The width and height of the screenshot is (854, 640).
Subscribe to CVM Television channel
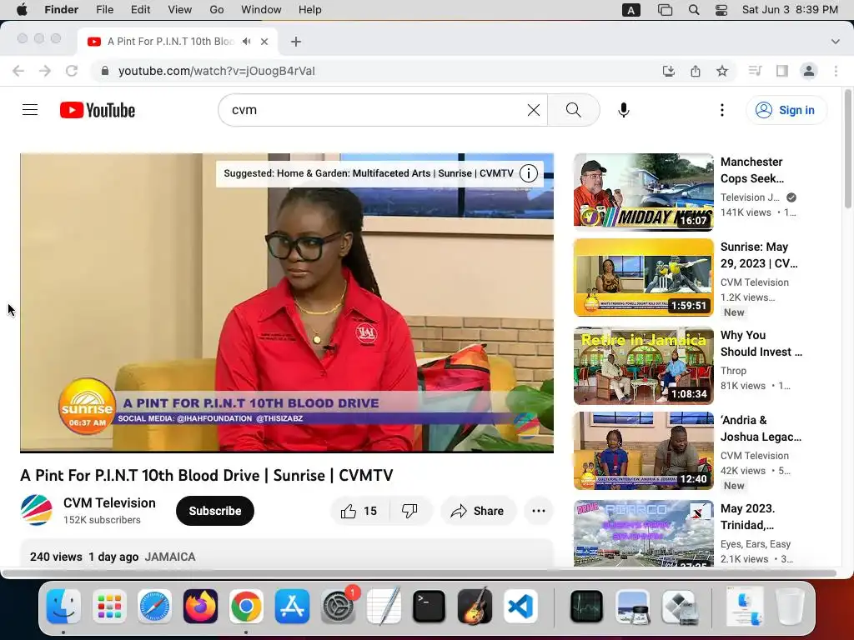215,511
